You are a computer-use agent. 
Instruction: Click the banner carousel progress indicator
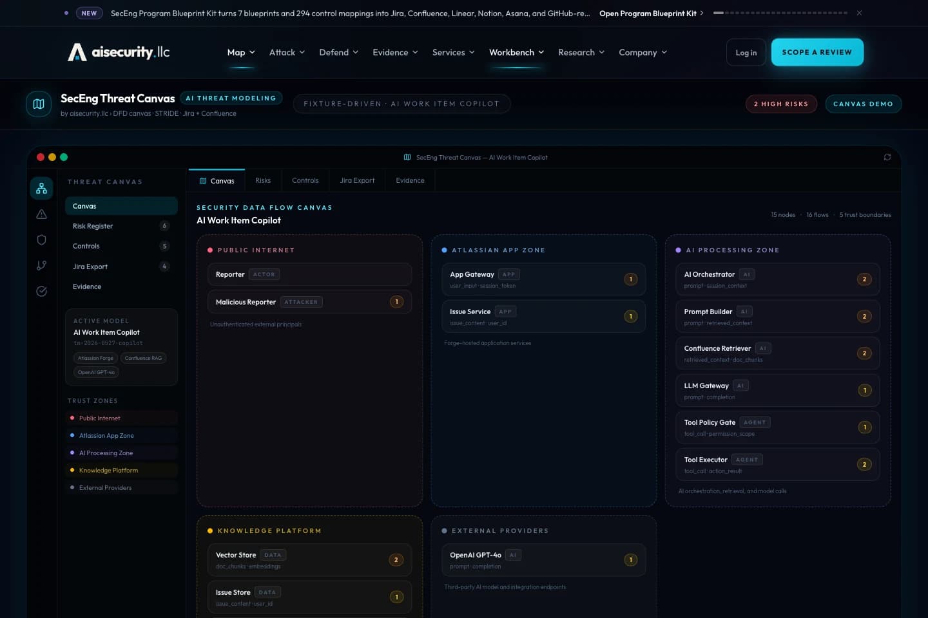780,13
